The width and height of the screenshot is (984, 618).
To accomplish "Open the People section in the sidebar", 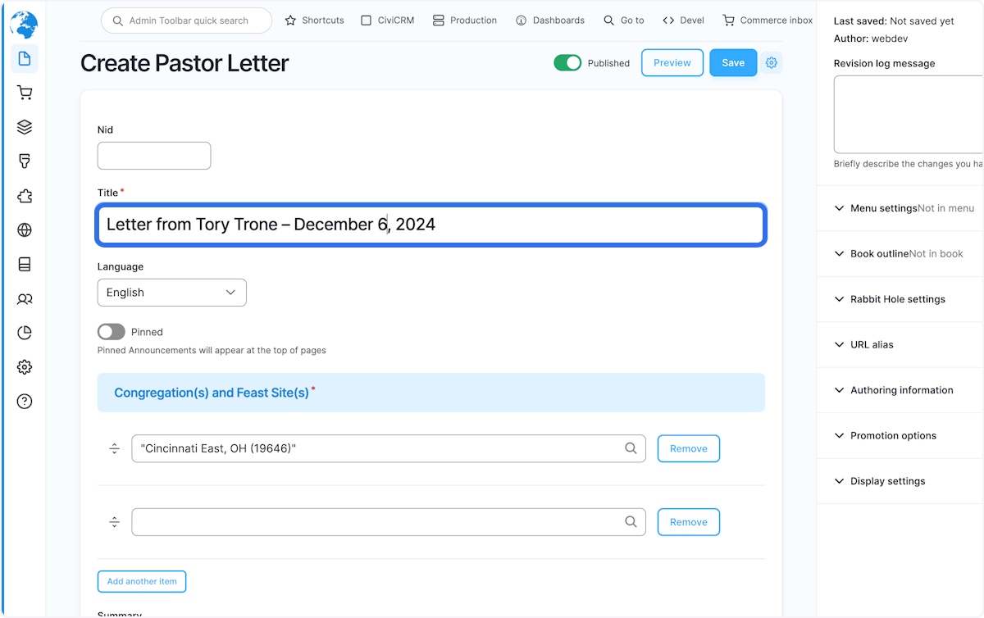I will click(25, 298).
